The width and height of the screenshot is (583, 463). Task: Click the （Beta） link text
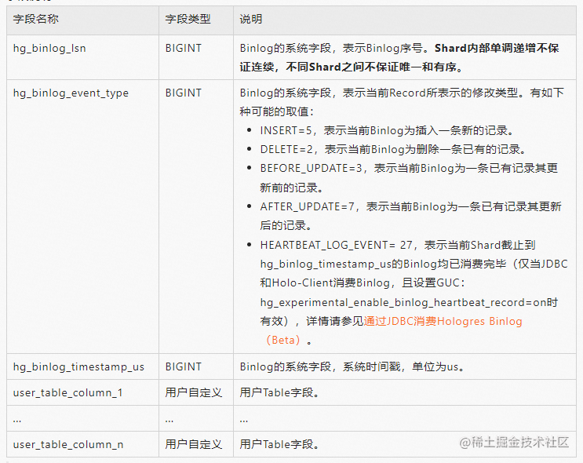[283, 341]
